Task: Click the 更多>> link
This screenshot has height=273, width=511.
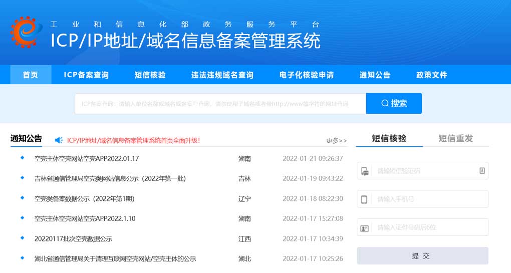Action: point(336,140)
